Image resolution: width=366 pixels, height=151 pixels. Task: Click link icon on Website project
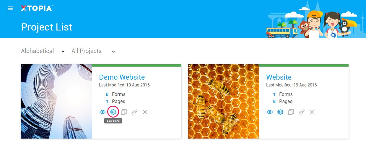pyautogui.click(x=302, y=112)
